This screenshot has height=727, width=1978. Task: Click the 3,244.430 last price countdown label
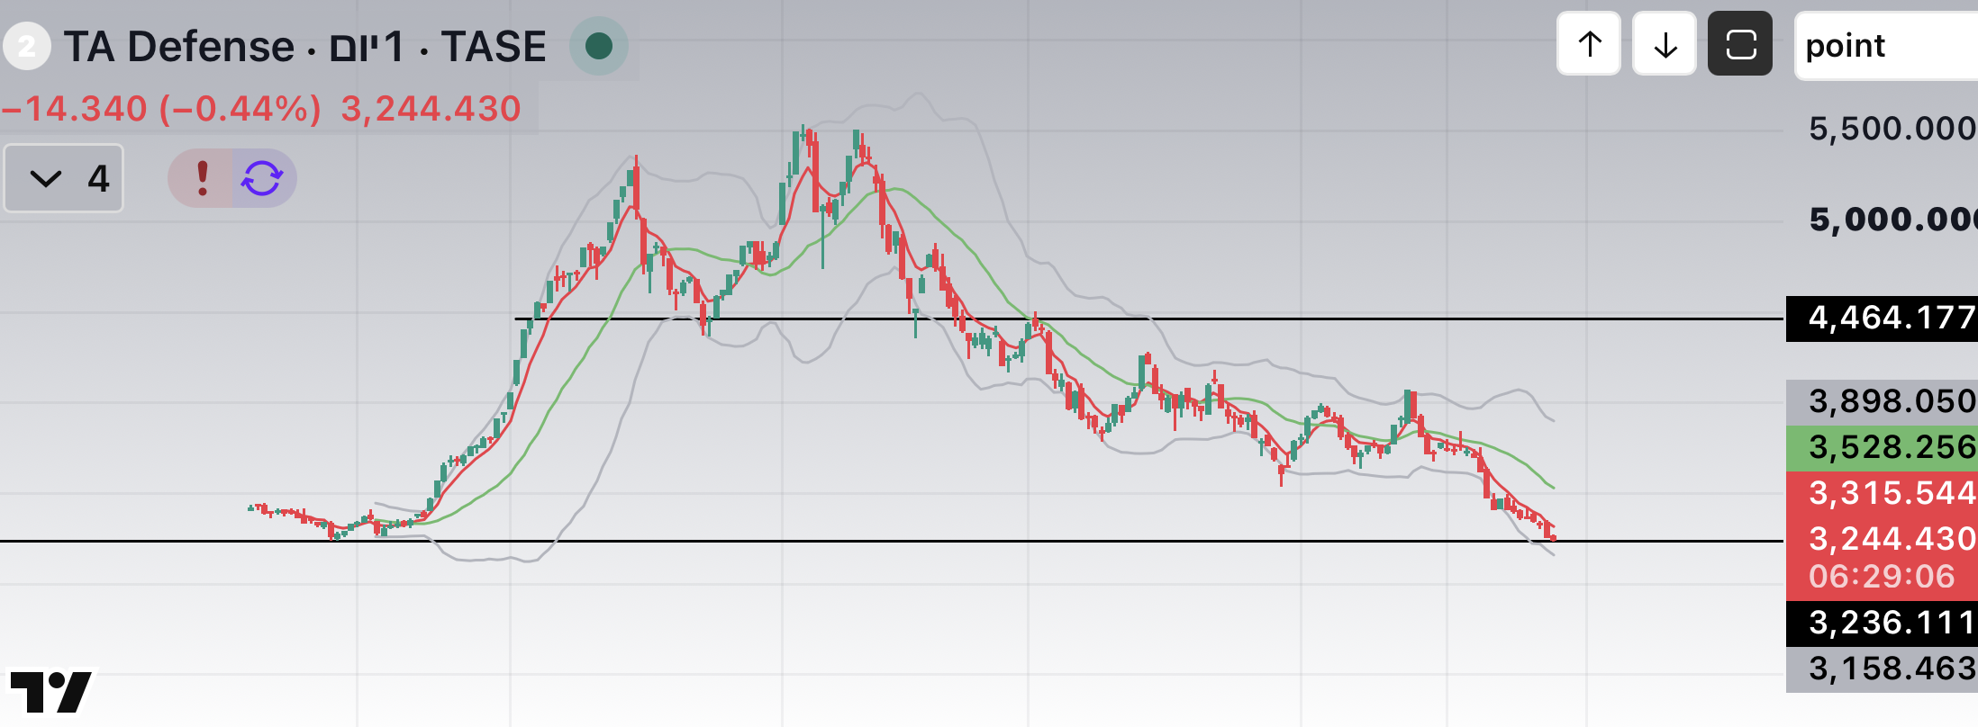(1883, 558)
